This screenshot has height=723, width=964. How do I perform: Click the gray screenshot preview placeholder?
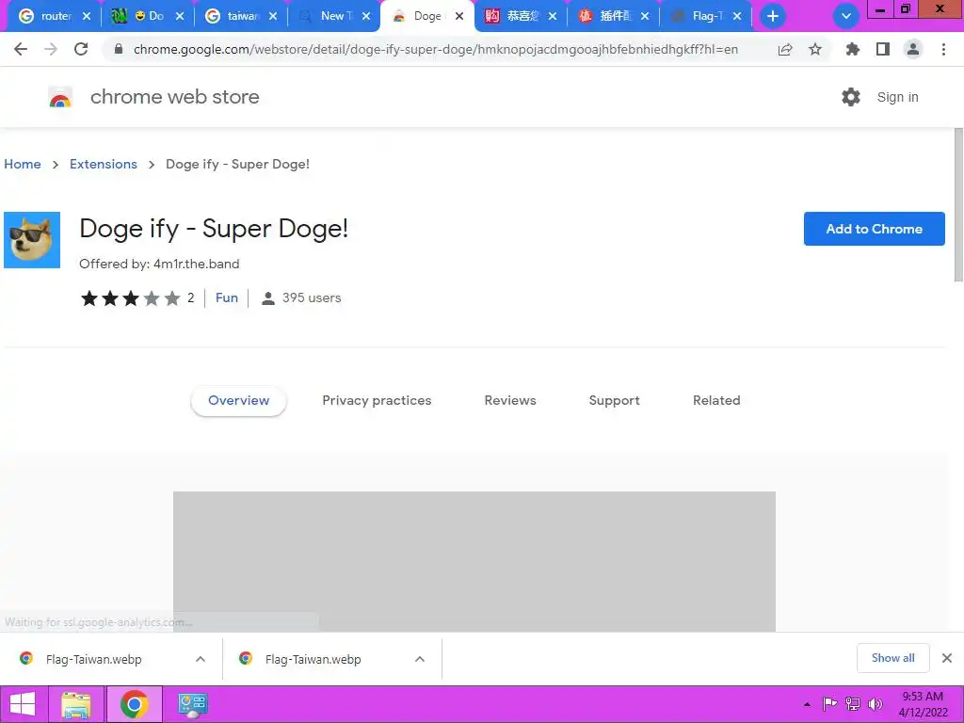(474, 561)
